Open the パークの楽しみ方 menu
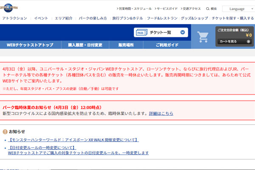This screenshot has height=170, width=255. click(93, 18)
